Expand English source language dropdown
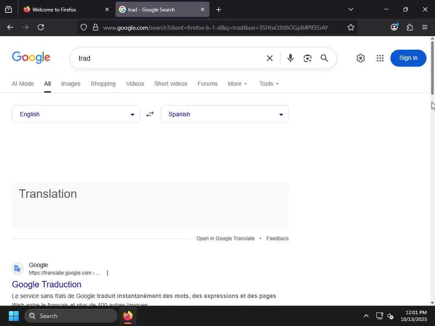 (76, 114)
